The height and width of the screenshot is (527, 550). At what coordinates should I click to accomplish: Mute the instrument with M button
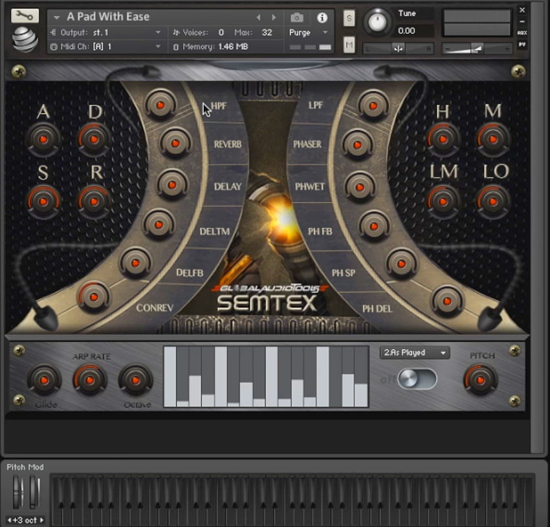coord(349,45)
